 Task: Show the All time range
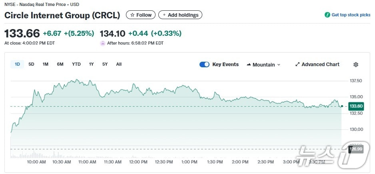[119, 64]
